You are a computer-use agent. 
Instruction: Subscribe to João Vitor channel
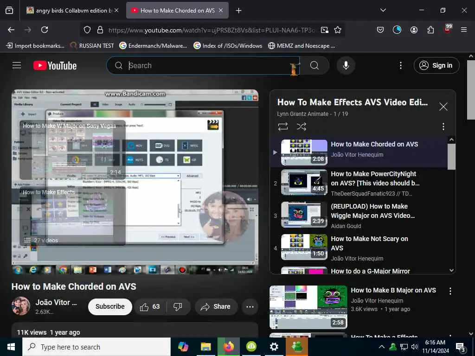point(110,307)
